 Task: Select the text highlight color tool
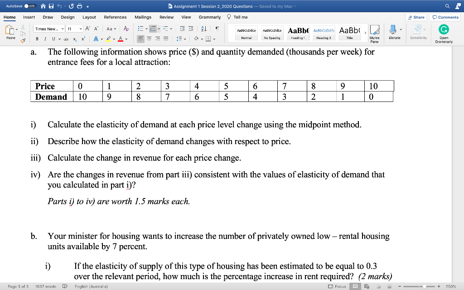pos(107,39)
